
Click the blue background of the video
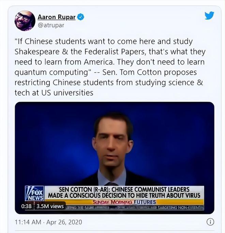click(x=49, y=141)
